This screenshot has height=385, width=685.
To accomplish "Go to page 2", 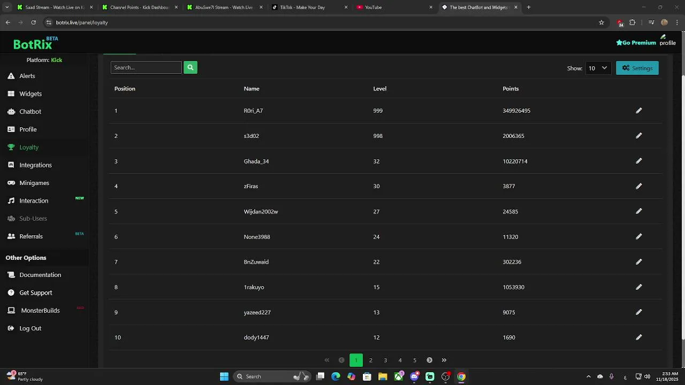I will click(370, 360).
